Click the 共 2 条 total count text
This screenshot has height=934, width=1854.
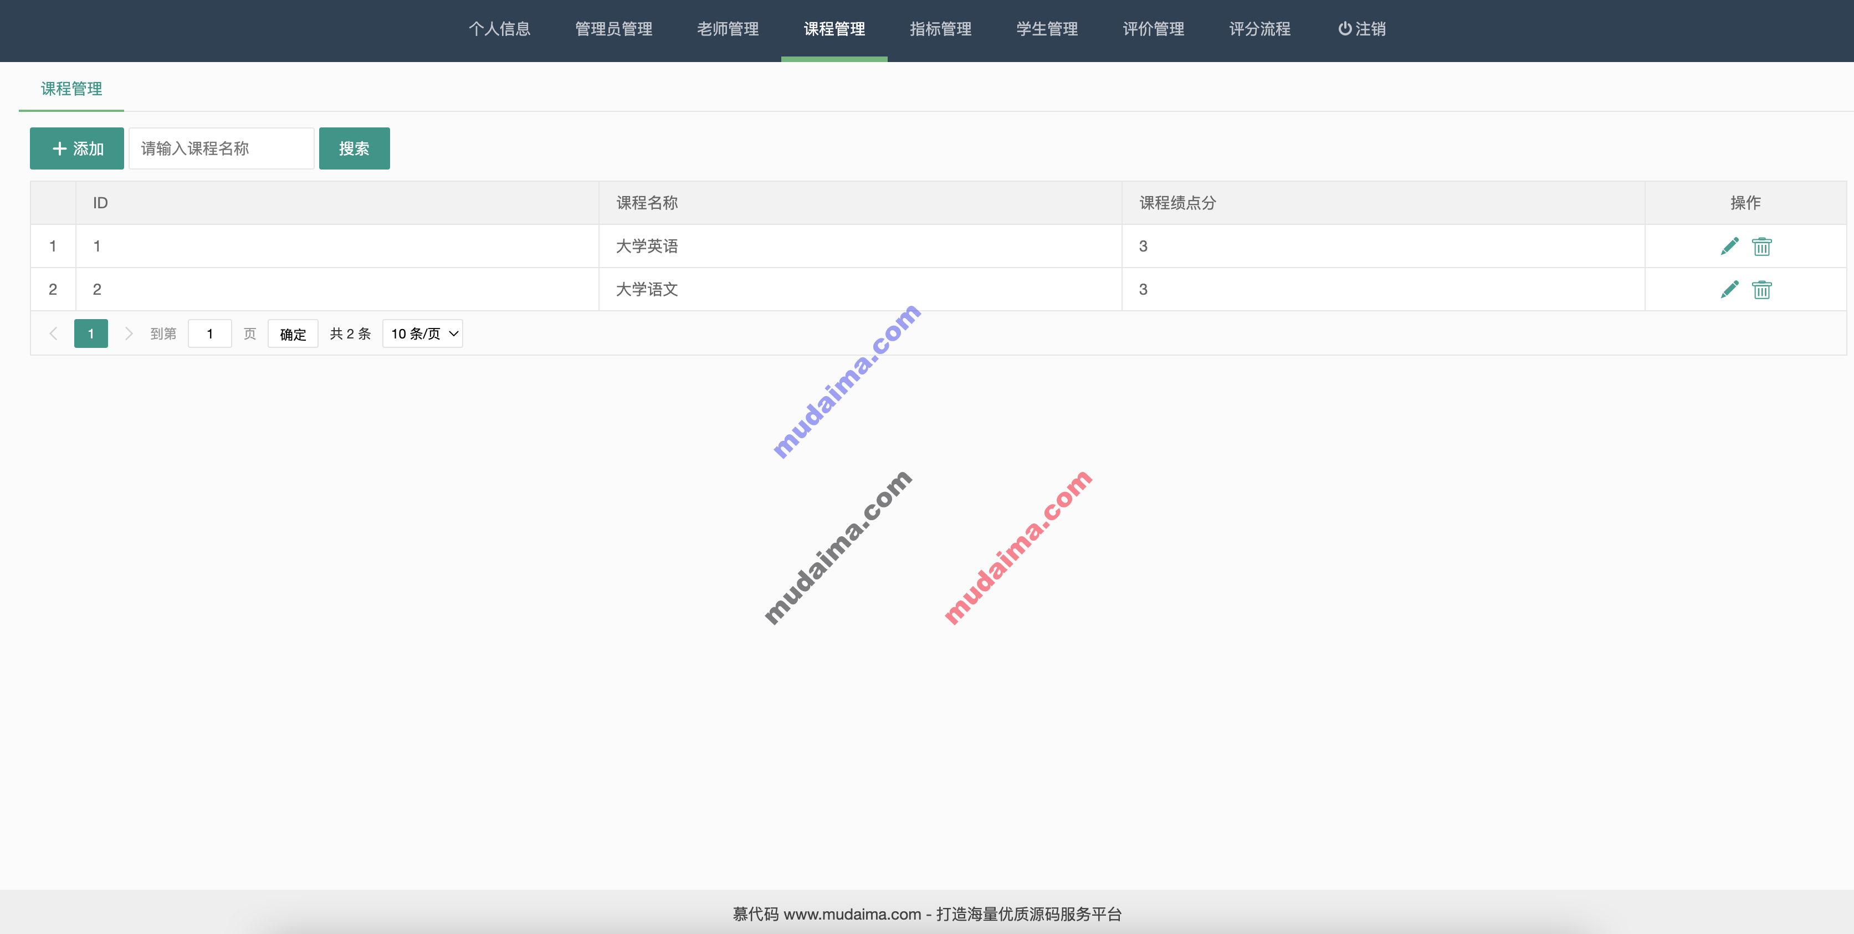(x=350, y=334)
